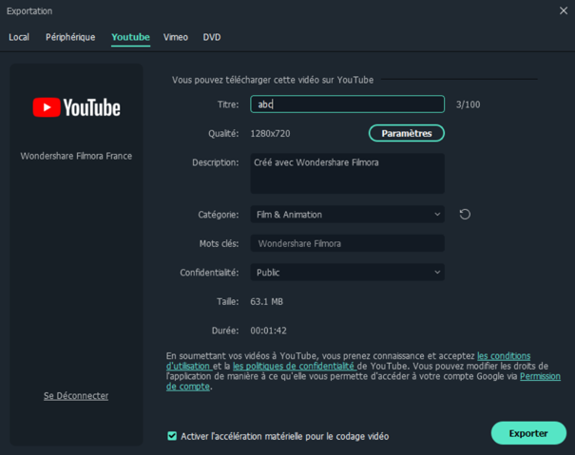
Task: Toggle hardware acceleration for video encoding checkbox
Action: tap(172, 436)
